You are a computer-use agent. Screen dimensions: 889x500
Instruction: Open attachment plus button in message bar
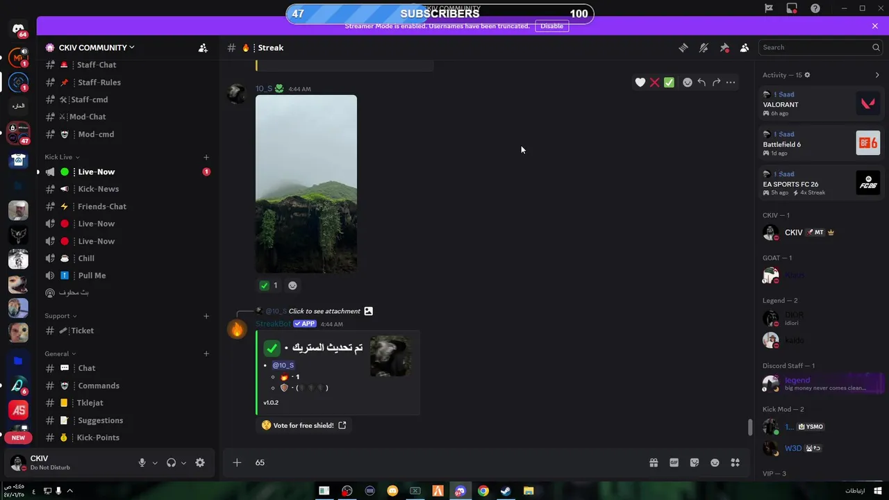(x=237, y=462)
